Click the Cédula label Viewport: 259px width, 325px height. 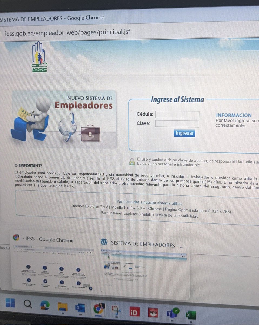pos(145,114)
